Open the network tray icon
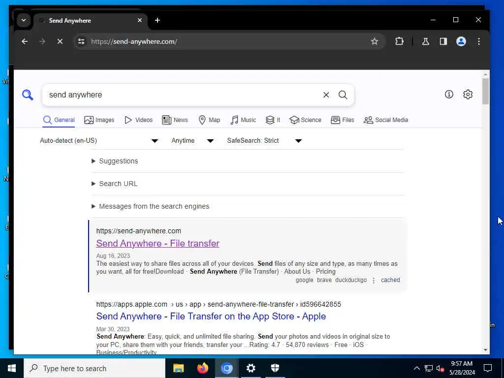This screenshot has width=504, height=378. pos(429,368)
